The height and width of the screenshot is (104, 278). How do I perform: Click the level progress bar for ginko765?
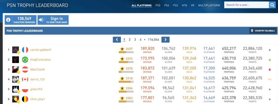tap(126, 92)
